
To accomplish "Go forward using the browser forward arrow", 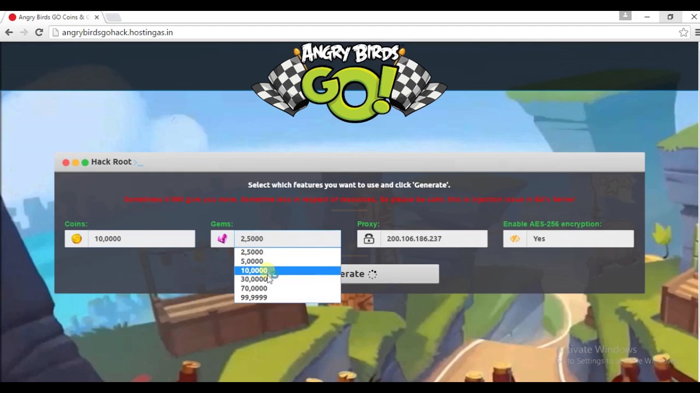I will [x=24, y=33].
